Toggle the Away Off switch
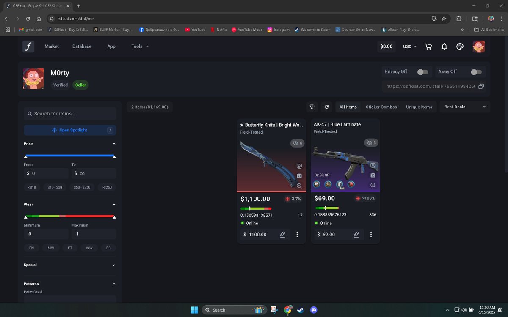 [476, 72]
